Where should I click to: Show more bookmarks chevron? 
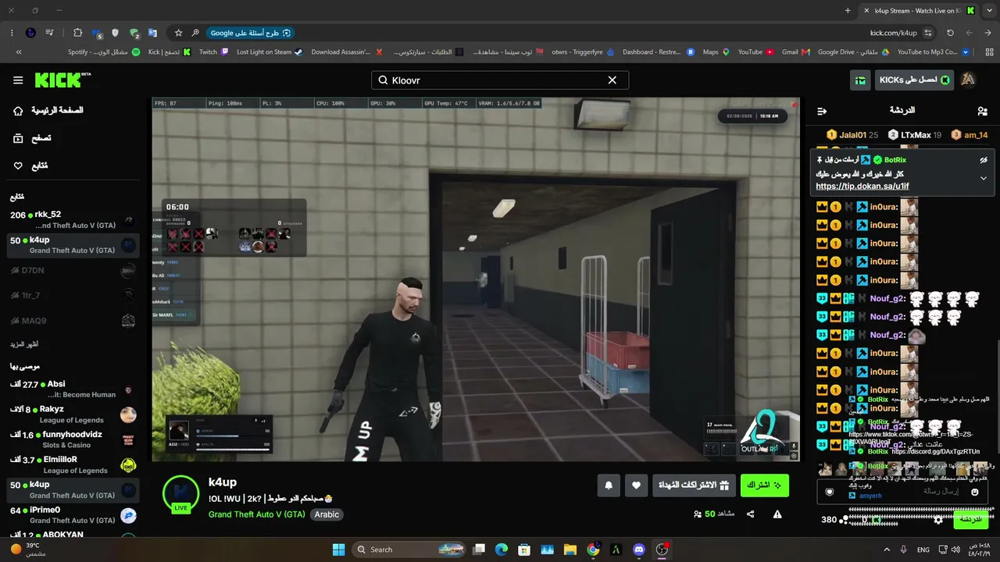[19, 52]
